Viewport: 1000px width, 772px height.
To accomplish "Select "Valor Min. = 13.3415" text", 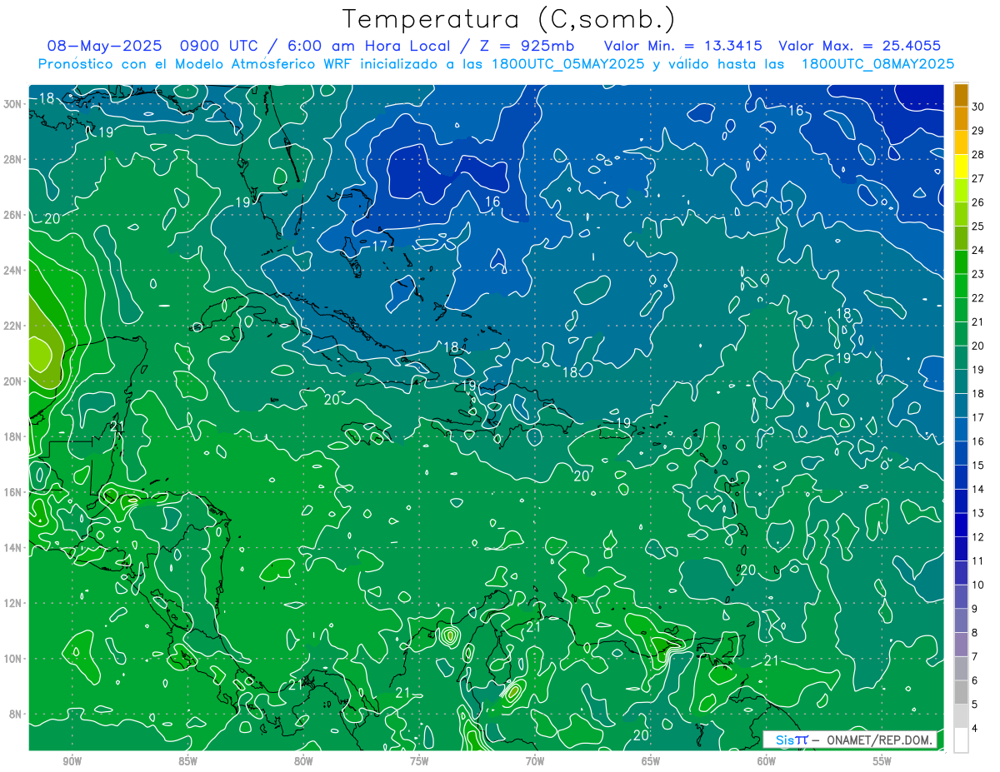I will pyautogui.click(x=683, y=46).
